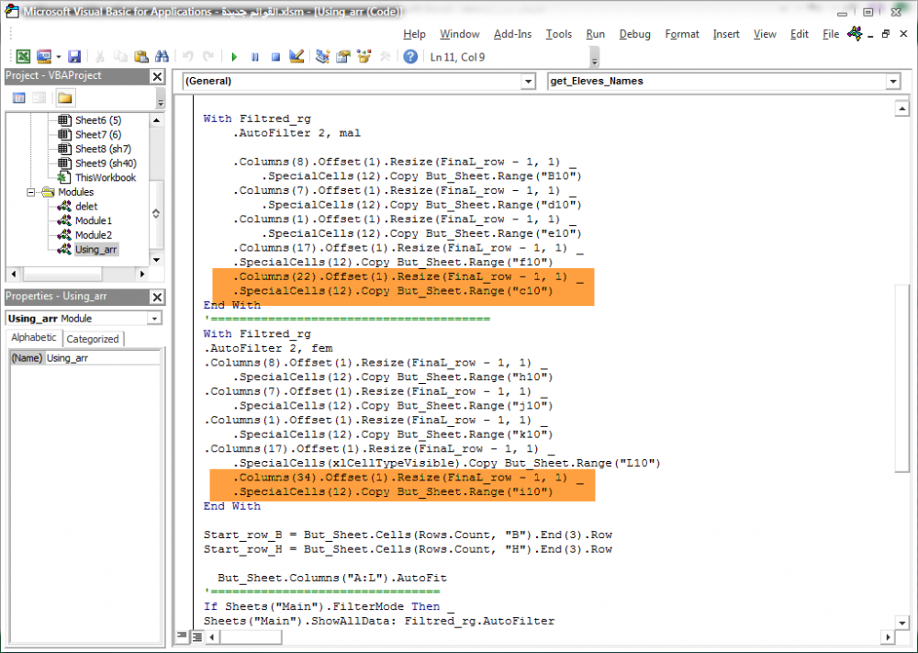
Task: Click the Toolbox icon in the toolbar
Action: pyautogui.click(x=385, y=57)
